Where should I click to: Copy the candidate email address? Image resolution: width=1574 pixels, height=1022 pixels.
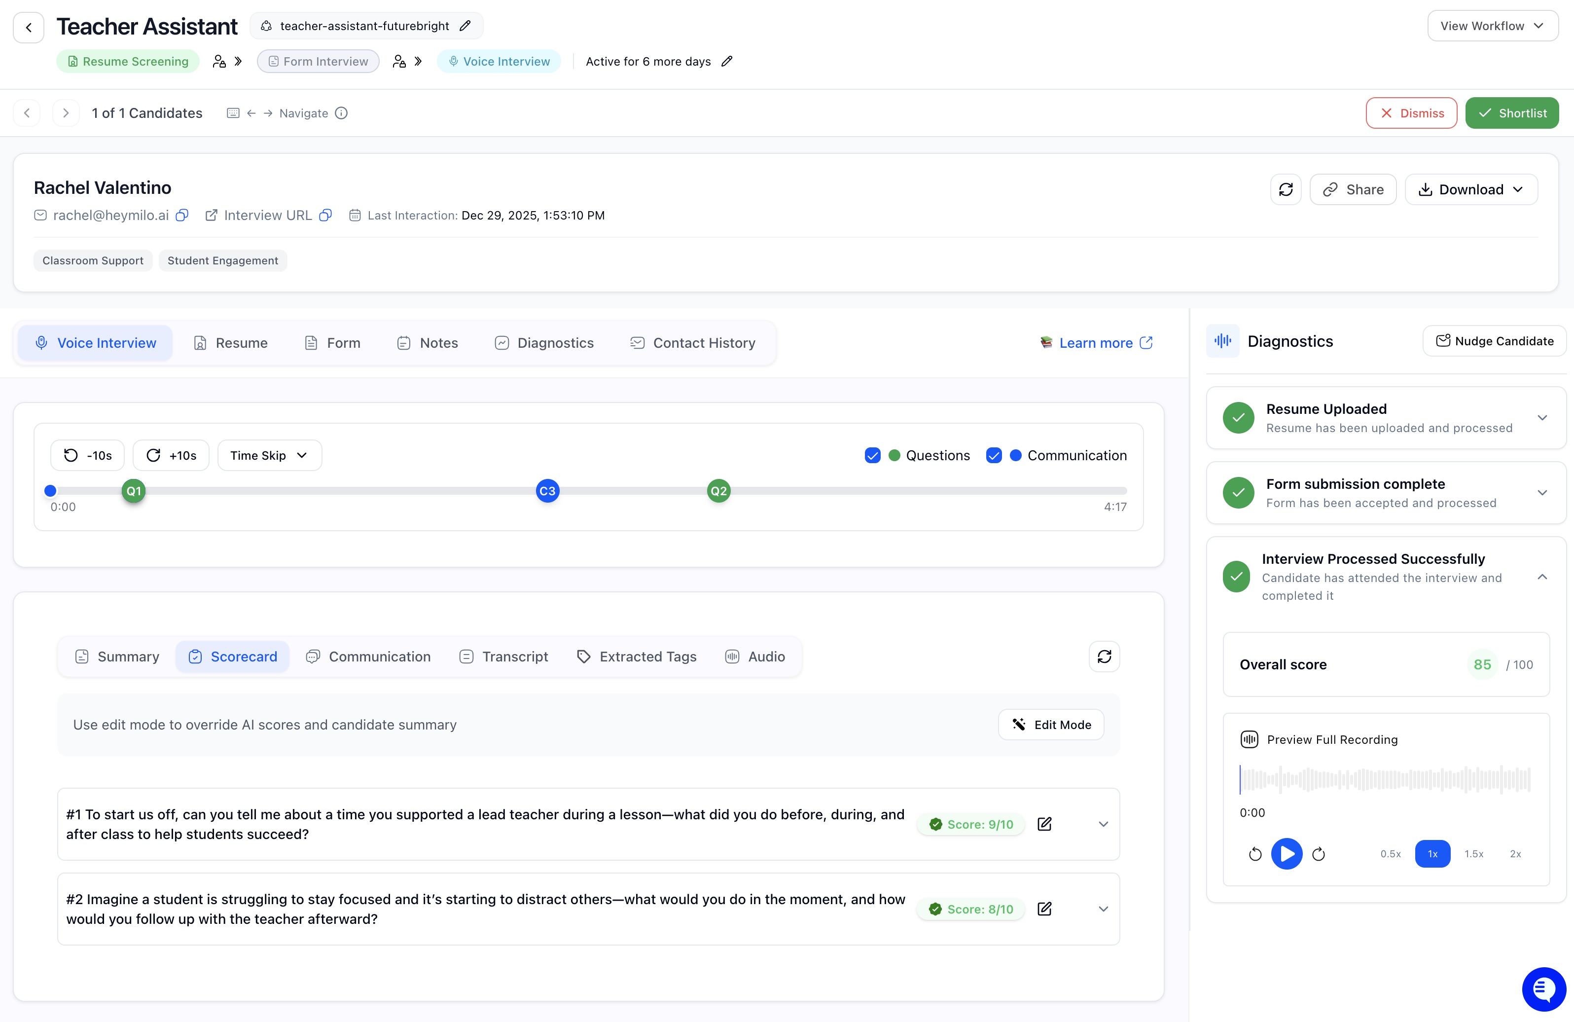point(182,215)
